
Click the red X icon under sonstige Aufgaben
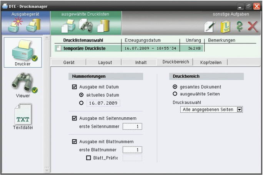click(253, 27)
